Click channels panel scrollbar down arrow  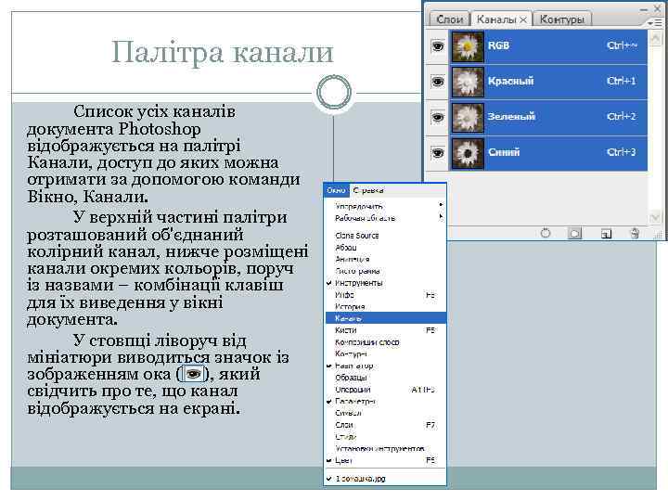click(x=655, y=218)
